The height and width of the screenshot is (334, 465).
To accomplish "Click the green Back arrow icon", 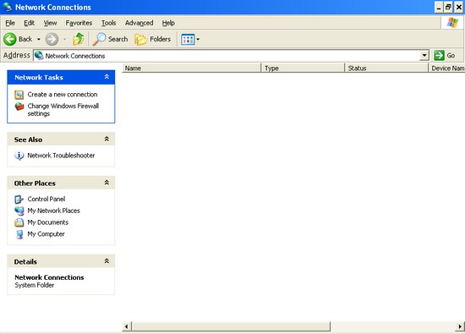I will [10, 39].
